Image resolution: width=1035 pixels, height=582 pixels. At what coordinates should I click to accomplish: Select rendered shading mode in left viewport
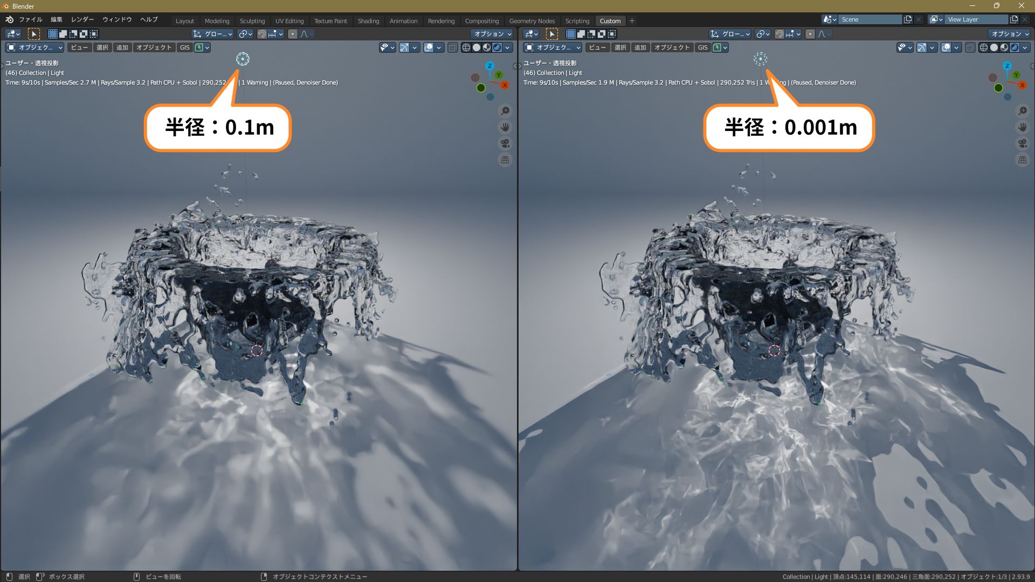click(497, 47)
